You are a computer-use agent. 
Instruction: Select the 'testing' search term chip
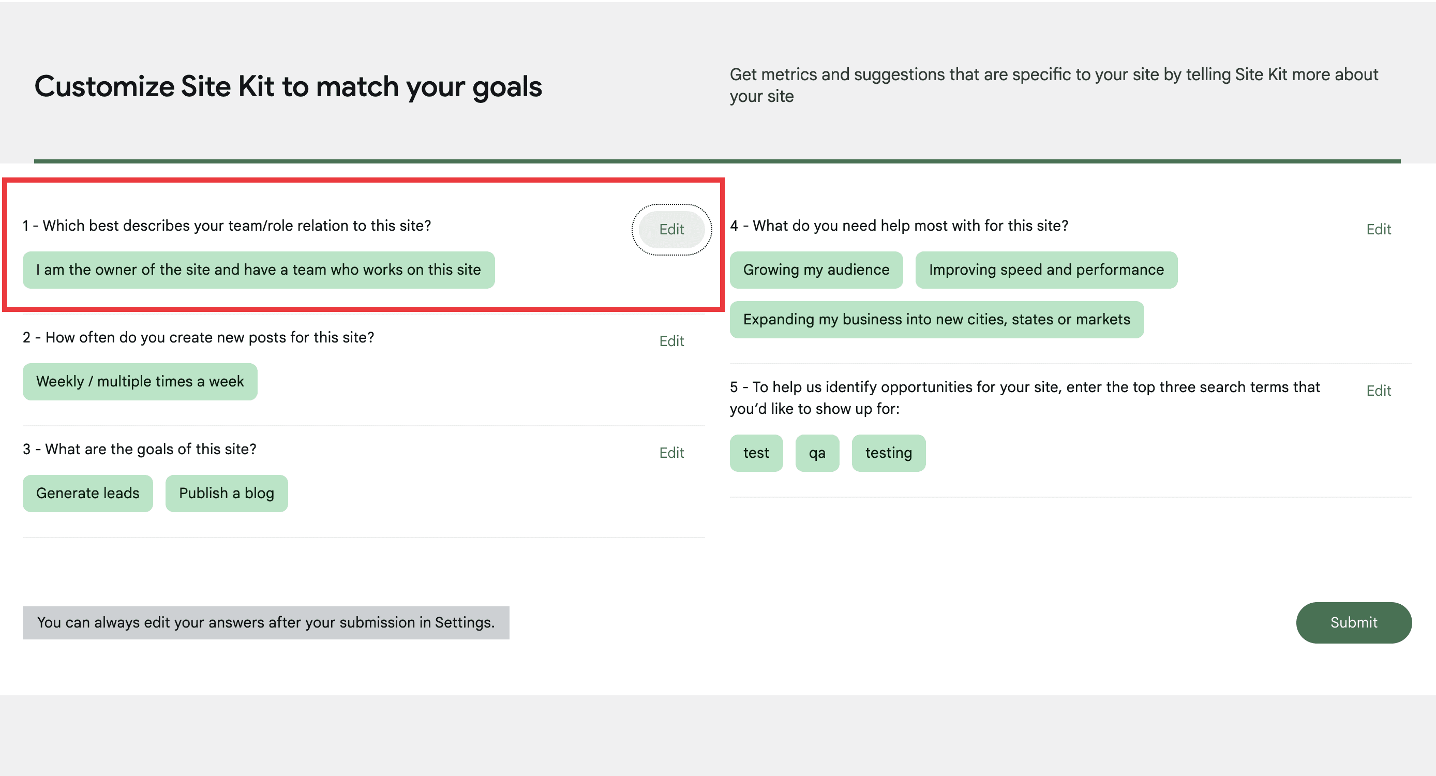click(889, 453)
